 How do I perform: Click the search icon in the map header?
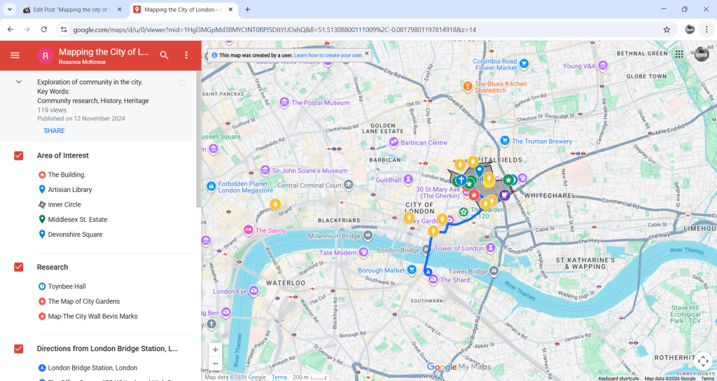[x=164, y=55]
